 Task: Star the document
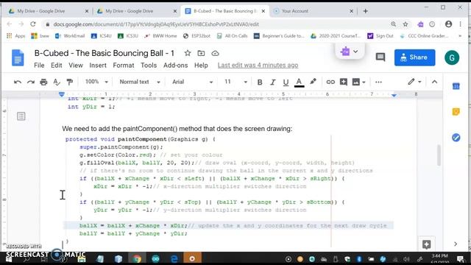click(188, 53)
